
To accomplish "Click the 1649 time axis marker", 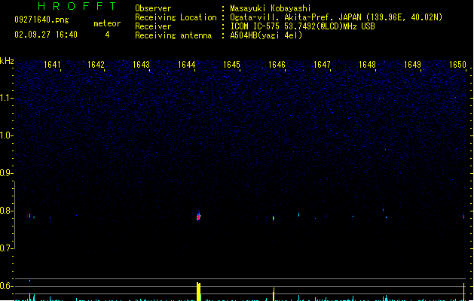I will pos(412,65).
